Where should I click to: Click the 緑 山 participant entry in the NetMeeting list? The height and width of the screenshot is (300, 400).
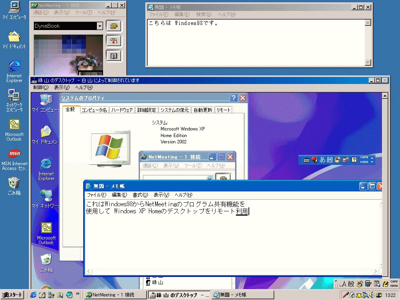pyautogui.click(x=155, y=282)
